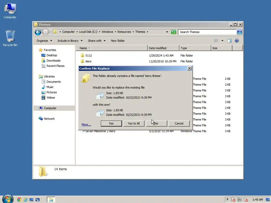Click Recycle Bin desktop icon
This screenshot has height=203, width=271.
[x=10, y=38]
